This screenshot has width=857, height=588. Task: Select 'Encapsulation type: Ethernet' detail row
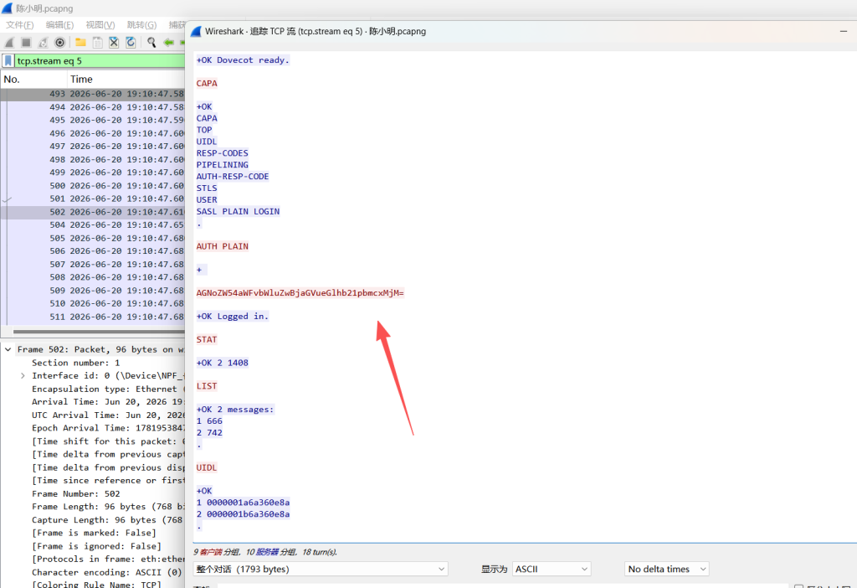tap(108, 389)
